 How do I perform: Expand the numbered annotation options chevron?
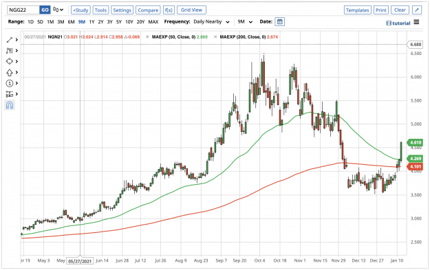[x=17, y=83]
